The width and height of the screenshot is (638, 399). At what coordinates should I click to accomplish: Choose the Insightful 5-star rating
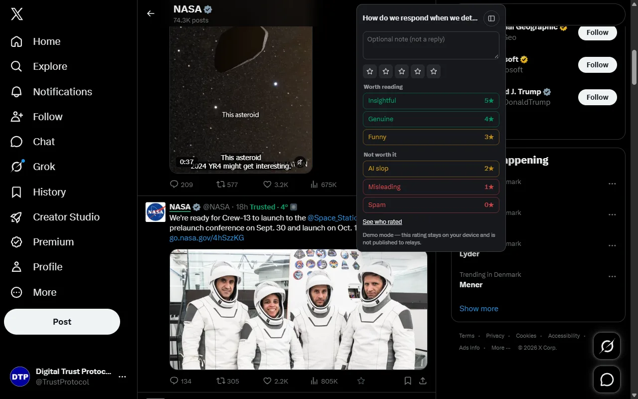pyautogui.click(x=431, y=101)
